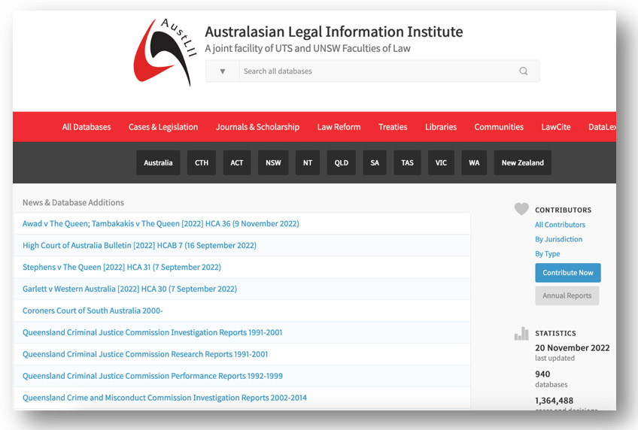Image resolution: width=638 pixels, height=430 pixels.
Task: Click the CONTRIBUTORS heading text
Action: (x=563, y=210)
